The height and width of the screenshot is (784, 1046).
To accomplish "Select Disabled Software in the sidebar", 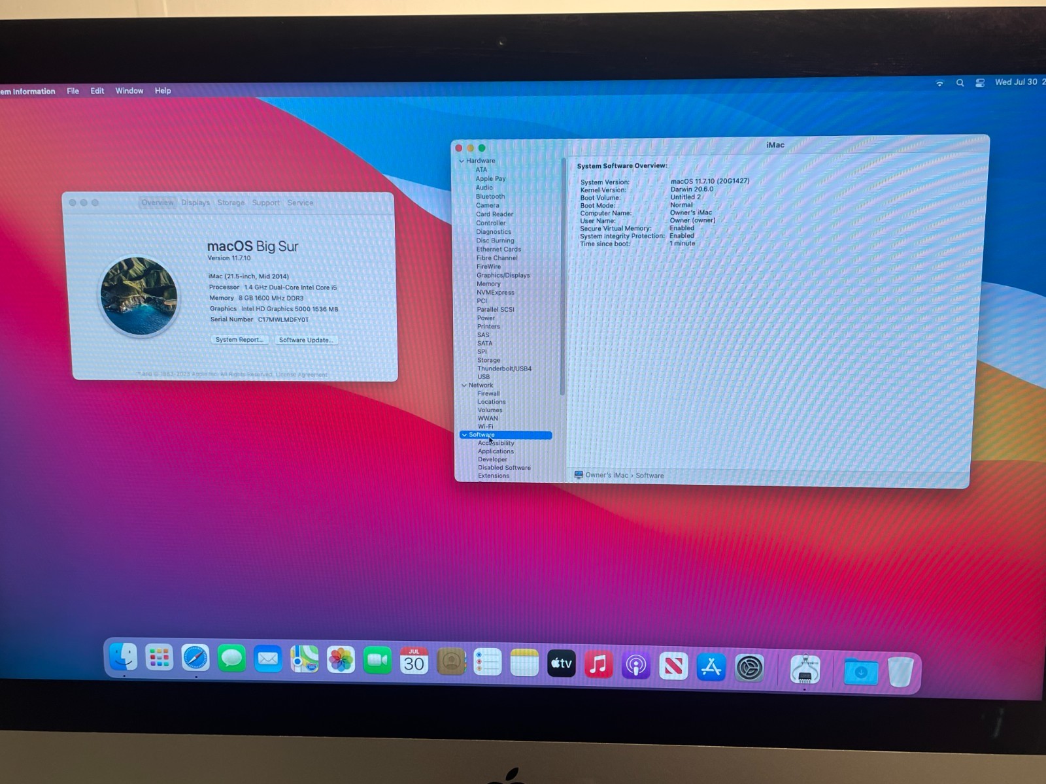I will (504, 468).
